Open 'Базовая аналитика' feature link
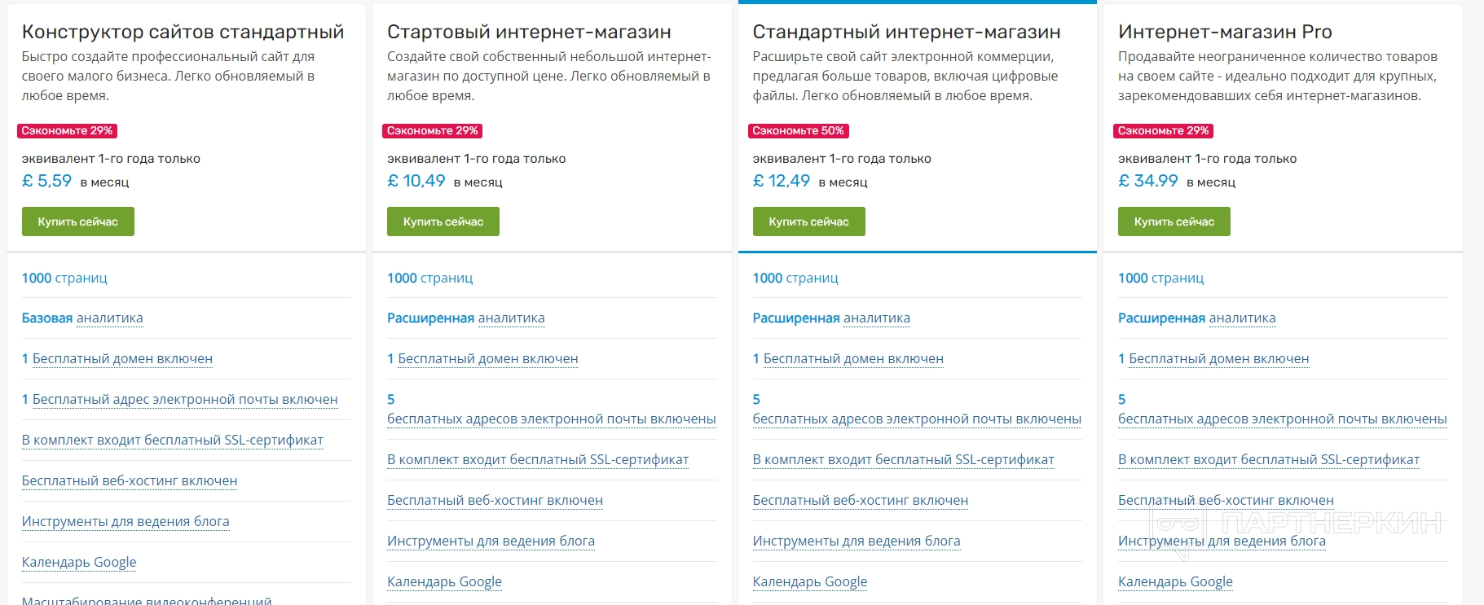The width and height of the screenshot is (1484, 605). (x=82, y=318)
